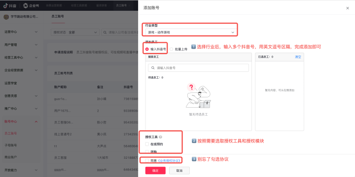The height and width of the screenshot is (177, 355).
Task: Click the 大声点 remark cell
Action: click(x=102, y=146)
